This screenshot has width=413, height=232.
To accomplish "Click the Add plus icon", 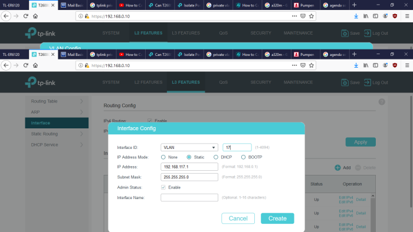I will click(x=337, y=168).
